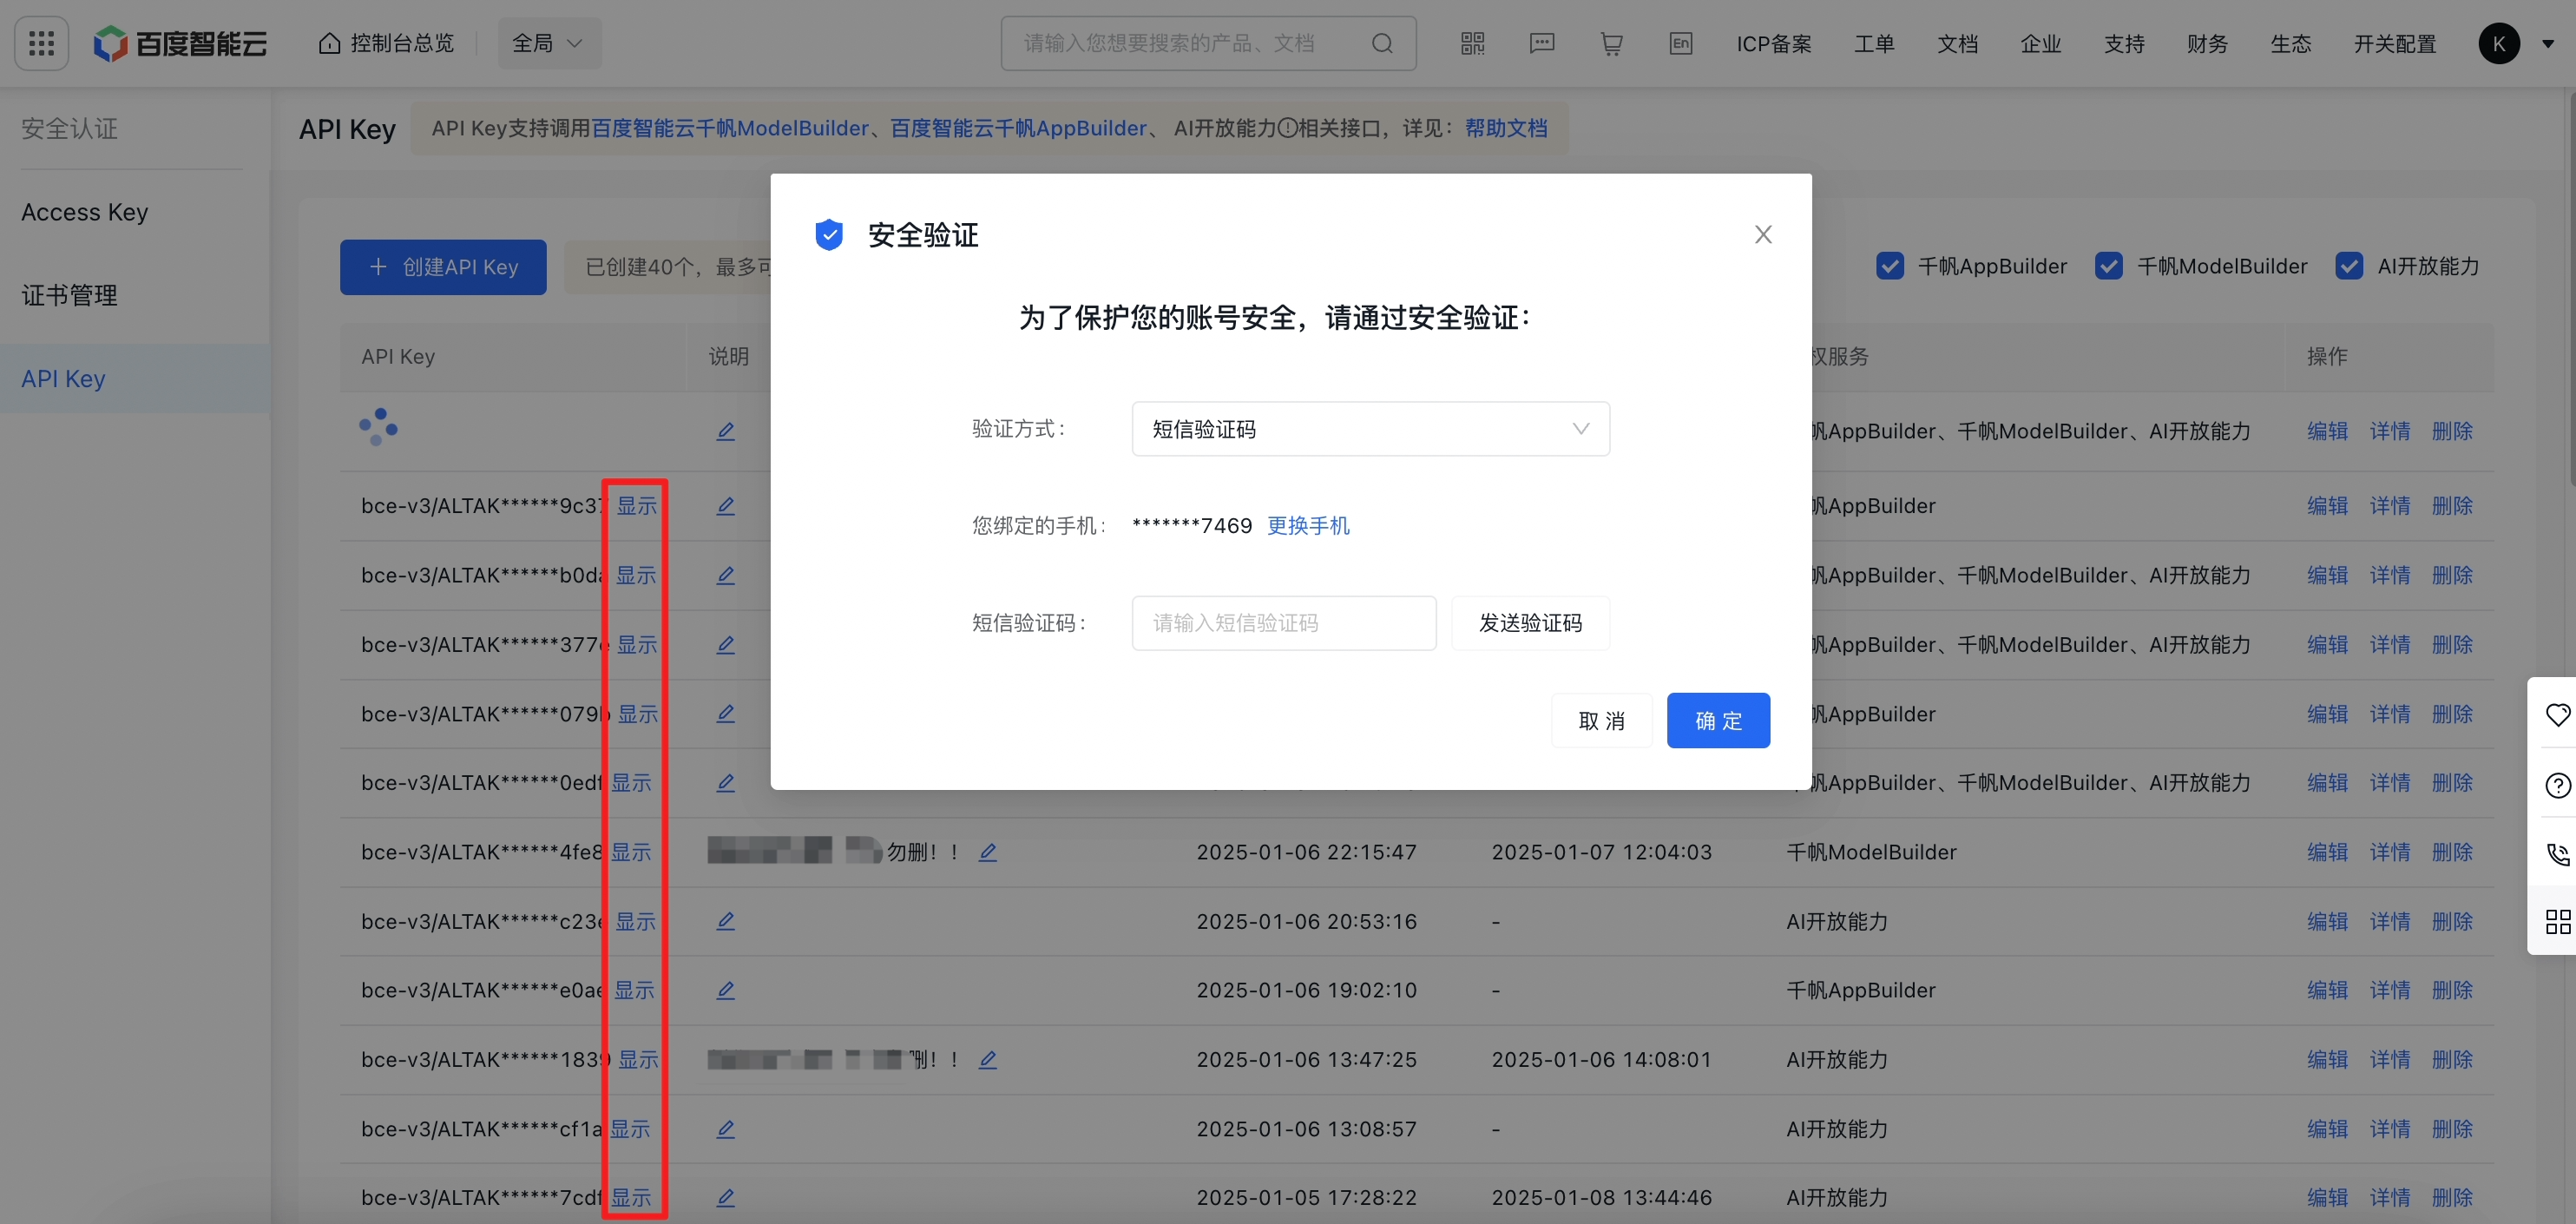This screenshot has height=1224, width=2576.
Task: Click the 短信验证码 input field
Action: (x=1284, y=623)
